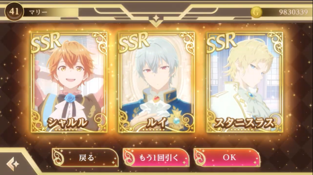Open the スタニスラス character card

245,82
